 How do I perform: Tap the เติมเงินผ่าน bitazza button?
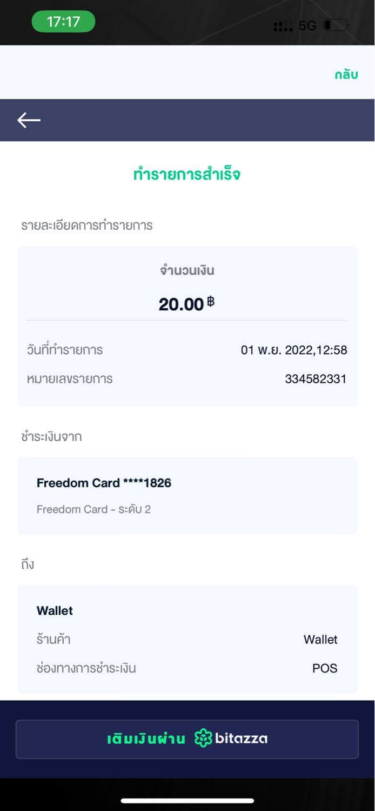(x=187, y=739)
